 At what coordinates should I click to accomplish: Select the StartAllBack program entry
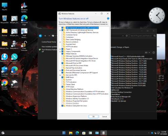(116, 94)
